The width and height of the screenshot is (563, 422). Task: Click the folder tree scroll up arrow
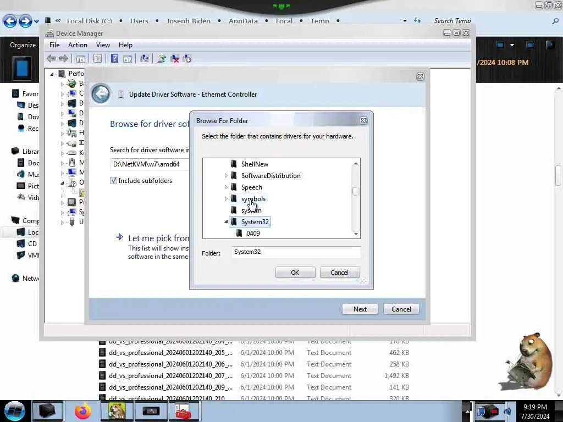point(356,164)
